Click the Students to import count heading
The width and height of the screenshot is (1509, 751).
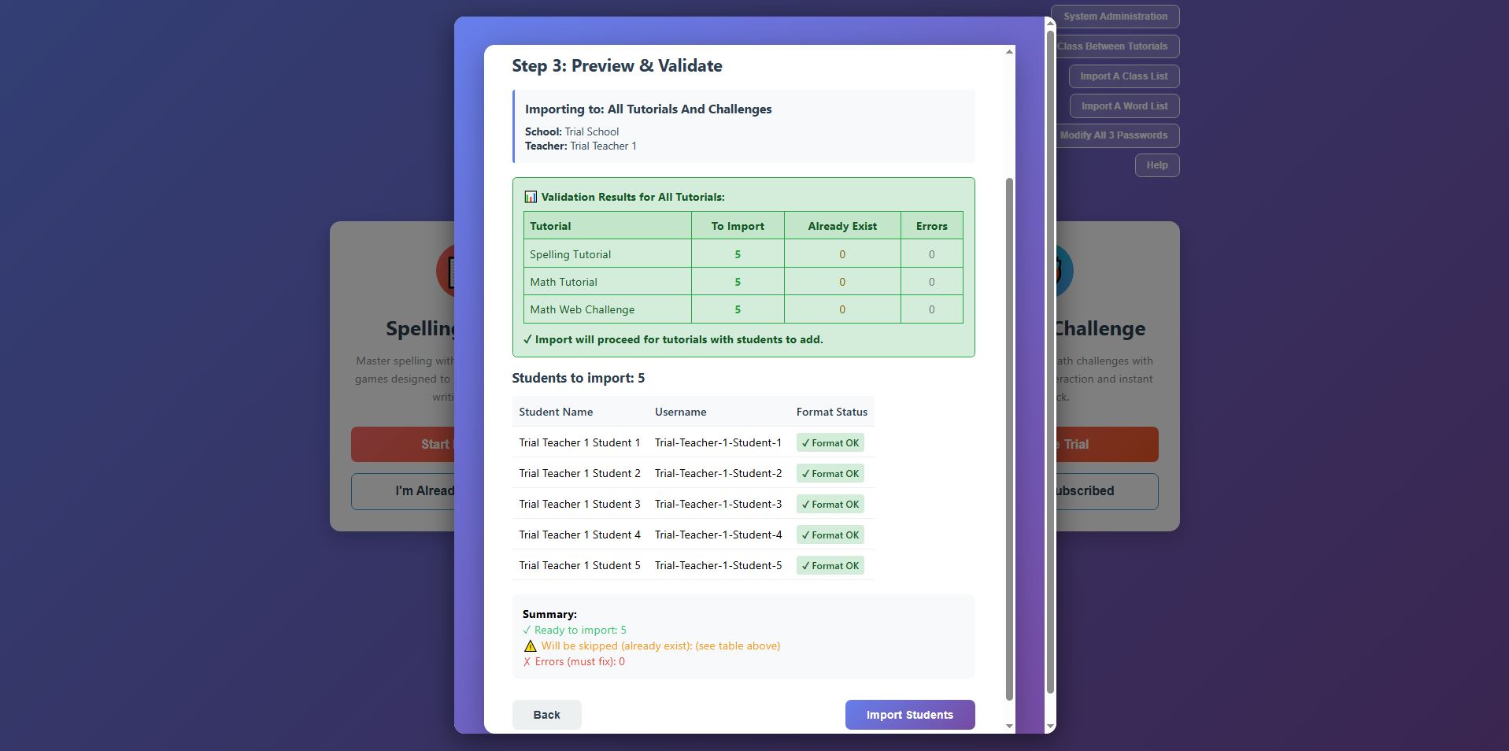click(x=579, y=378)
